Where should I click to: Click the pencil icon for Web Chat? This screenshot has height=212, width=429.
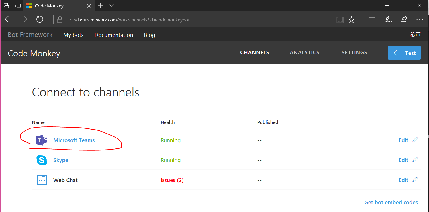point(415,179)
